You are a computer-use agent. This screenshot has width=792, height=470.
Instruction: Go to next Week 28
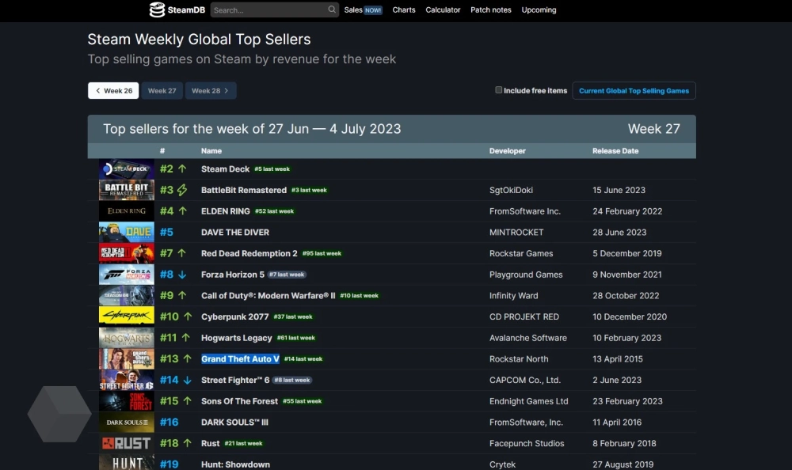tap(210, 91)
